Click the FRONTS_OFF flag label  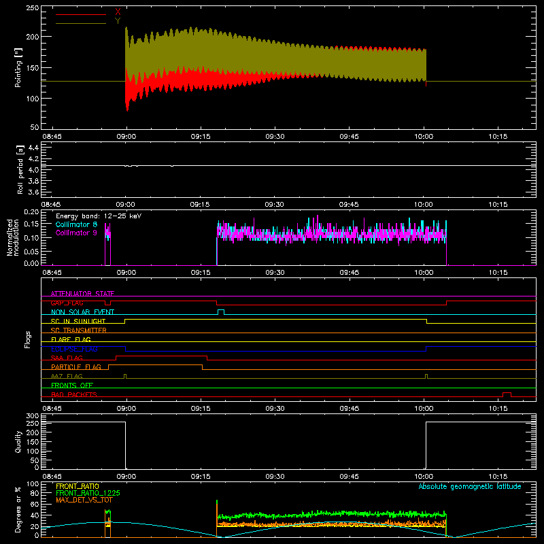72,385
